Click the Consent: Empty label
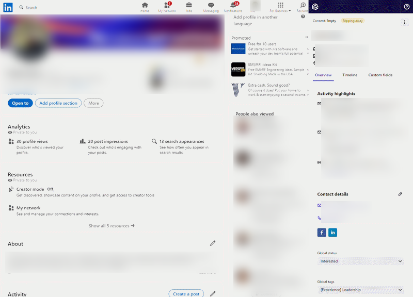Image resolution: width=413 pixels, height=297 pixels. (324, 21)
